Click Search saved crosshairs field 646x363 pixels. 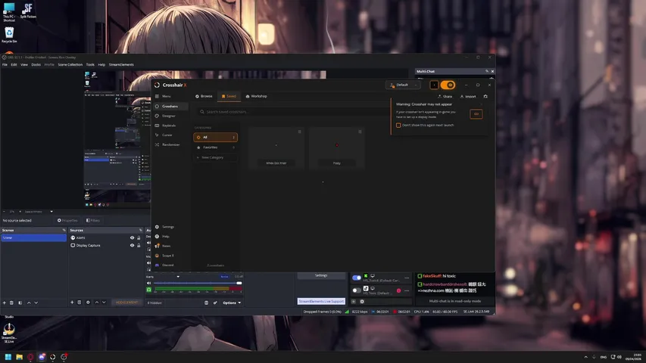pos(292,111)
